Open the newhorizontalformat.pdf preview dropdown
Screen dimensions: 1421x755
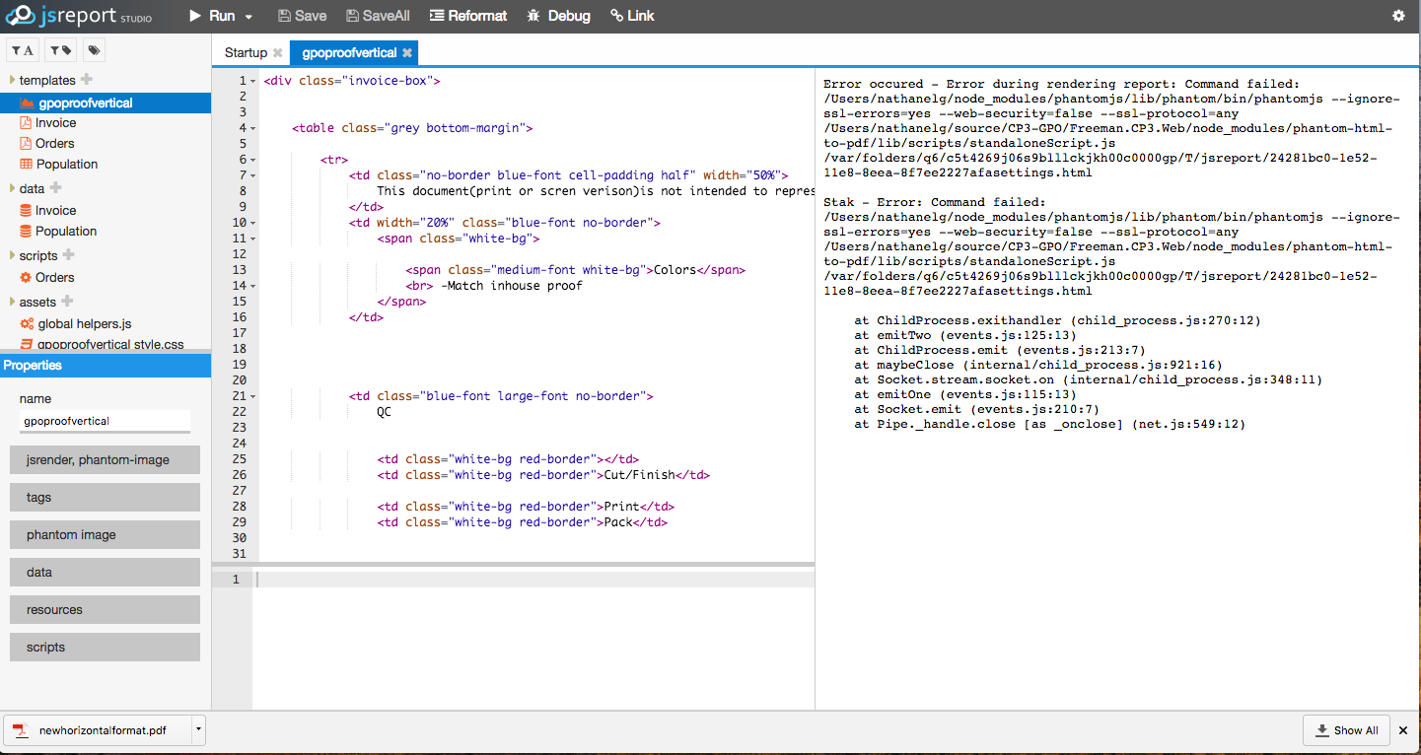(197, 730)
